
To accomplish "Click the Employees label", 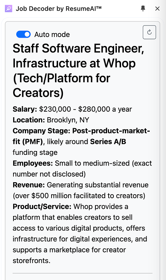I will pyautogui.click(x=33, y=163).
